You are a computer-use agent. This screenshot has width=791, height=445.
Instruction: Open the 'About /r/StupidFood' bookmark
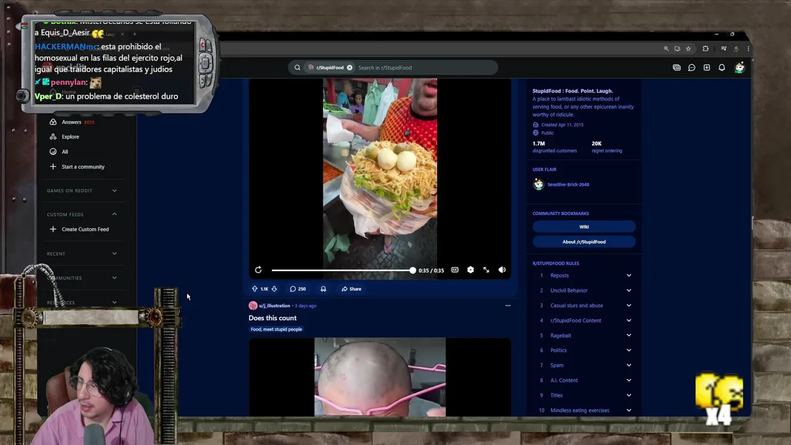click(x=584, y=242)
